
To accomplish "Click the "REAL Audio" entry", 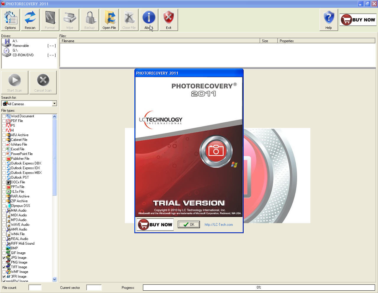I will click(x=19, y=239).
